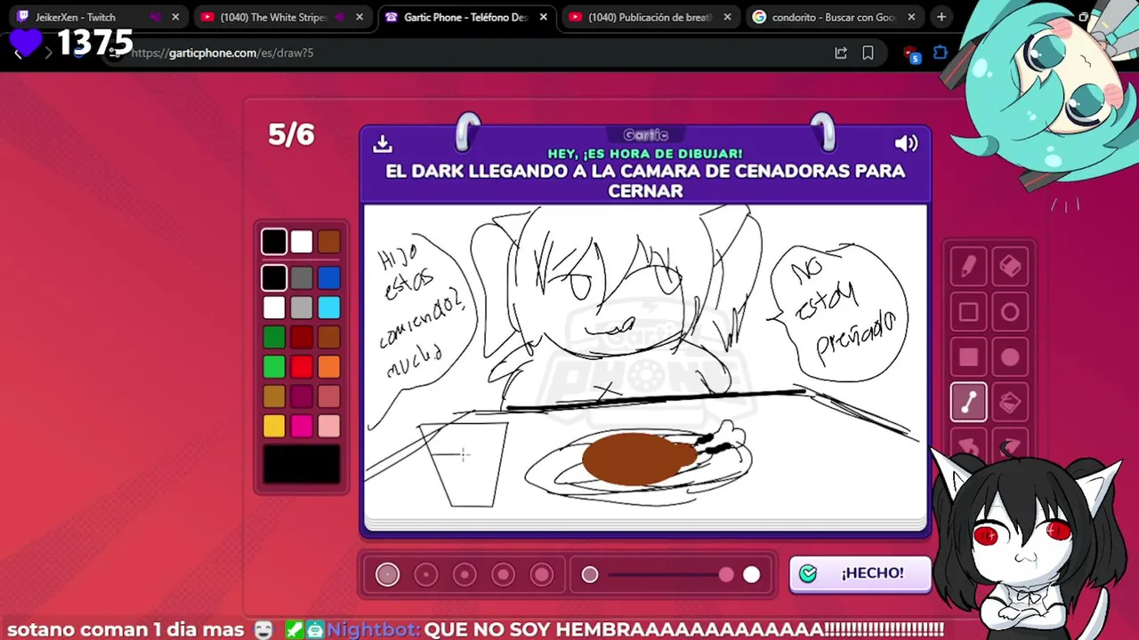Close the JeikerXen - Twitch tab
Image resolution: width=1139 pixels, height=640 pixels.
click(x=175, y=17)
